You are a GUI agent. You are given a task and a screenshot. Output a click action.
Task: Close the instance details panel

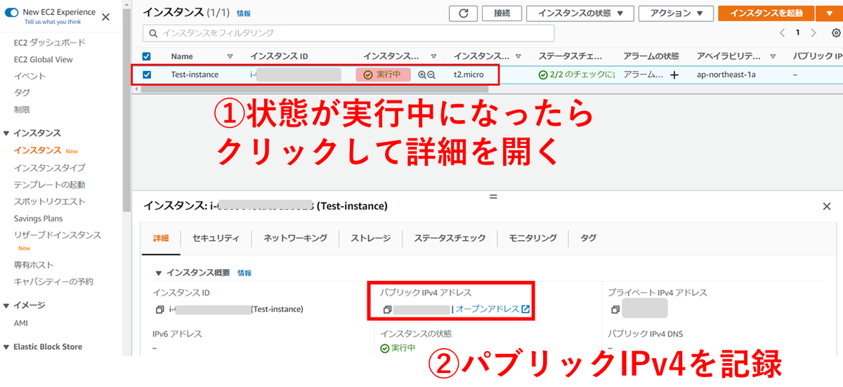tap(826, 206)
